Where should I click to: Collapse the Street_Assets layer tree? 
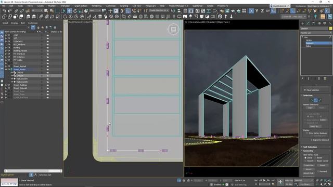click(x=6, y=69)
